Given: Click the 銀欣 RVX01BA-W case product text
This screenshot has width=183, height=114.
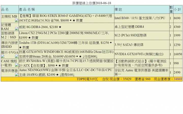Looking at the screenshot, I should point(66,63).
